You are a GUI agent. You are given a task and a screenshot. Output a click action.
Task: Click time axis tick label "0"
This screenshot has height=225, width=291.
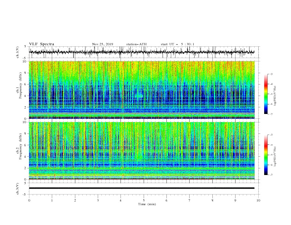pos(29,200)
